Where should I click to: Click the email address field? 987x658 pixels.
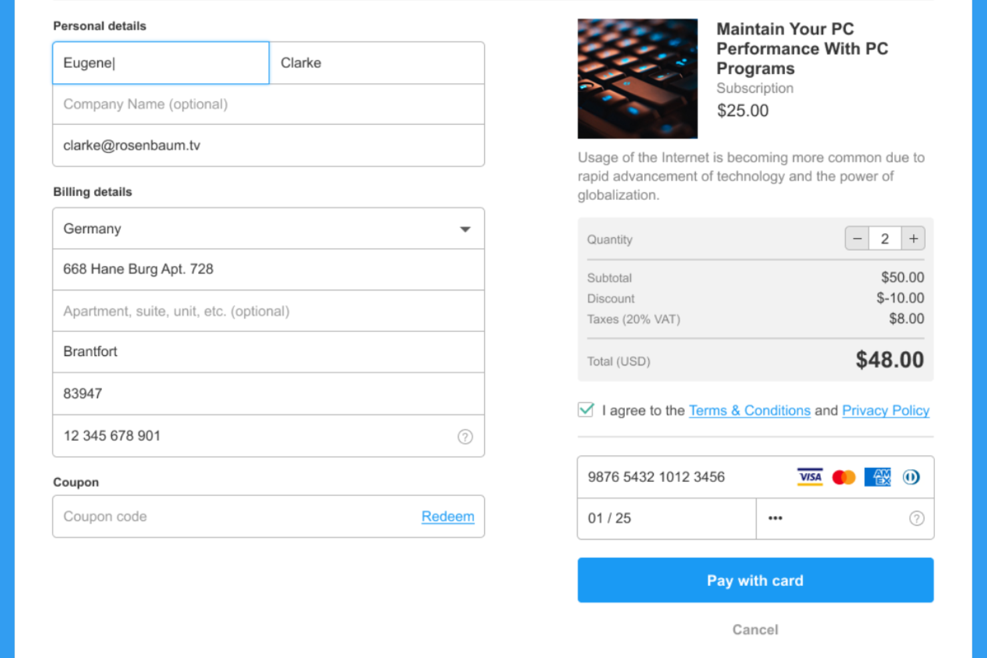tap(269, 145)
